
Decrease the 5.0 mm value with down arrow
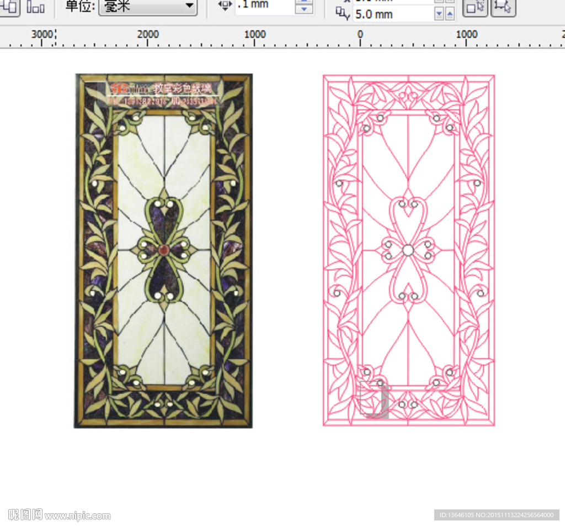point(439,14)
